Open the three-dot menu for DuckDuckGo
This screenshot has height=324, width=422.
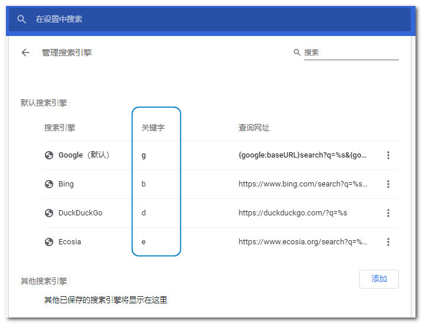pos(388,213)
